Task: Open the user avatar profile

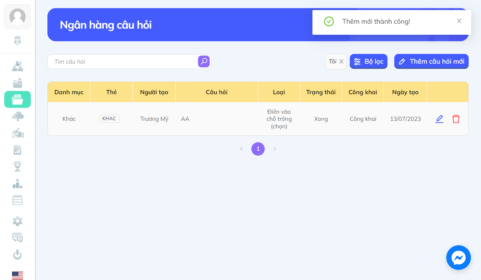Action: (x=18, y=17)
